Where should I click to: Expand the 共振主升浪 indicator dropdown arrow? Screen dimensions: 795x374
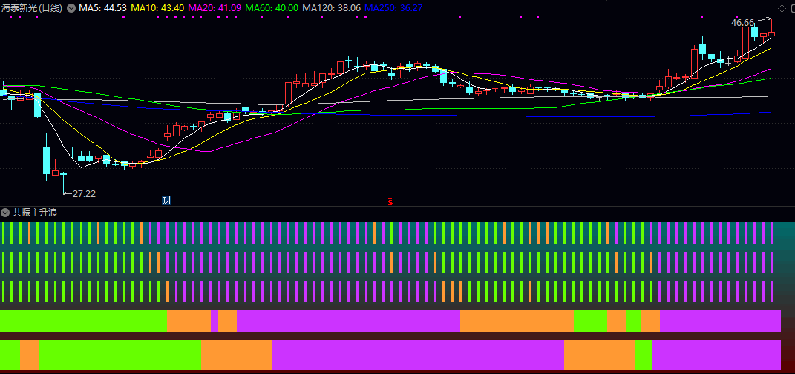click(6, 213)
